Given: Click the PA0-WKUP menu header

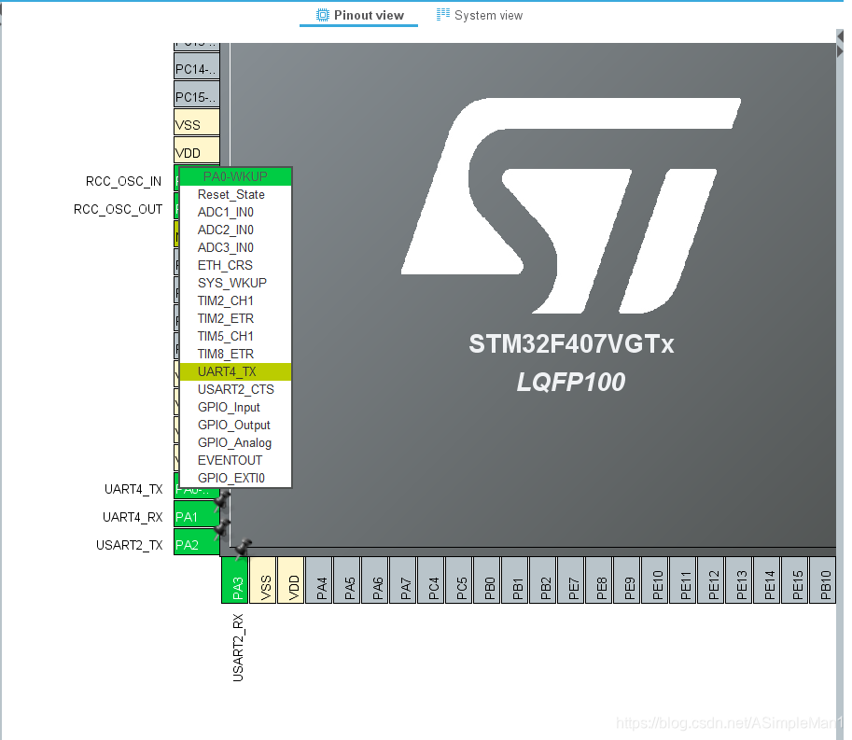Looking at the screenshot, I should (235, 176).
